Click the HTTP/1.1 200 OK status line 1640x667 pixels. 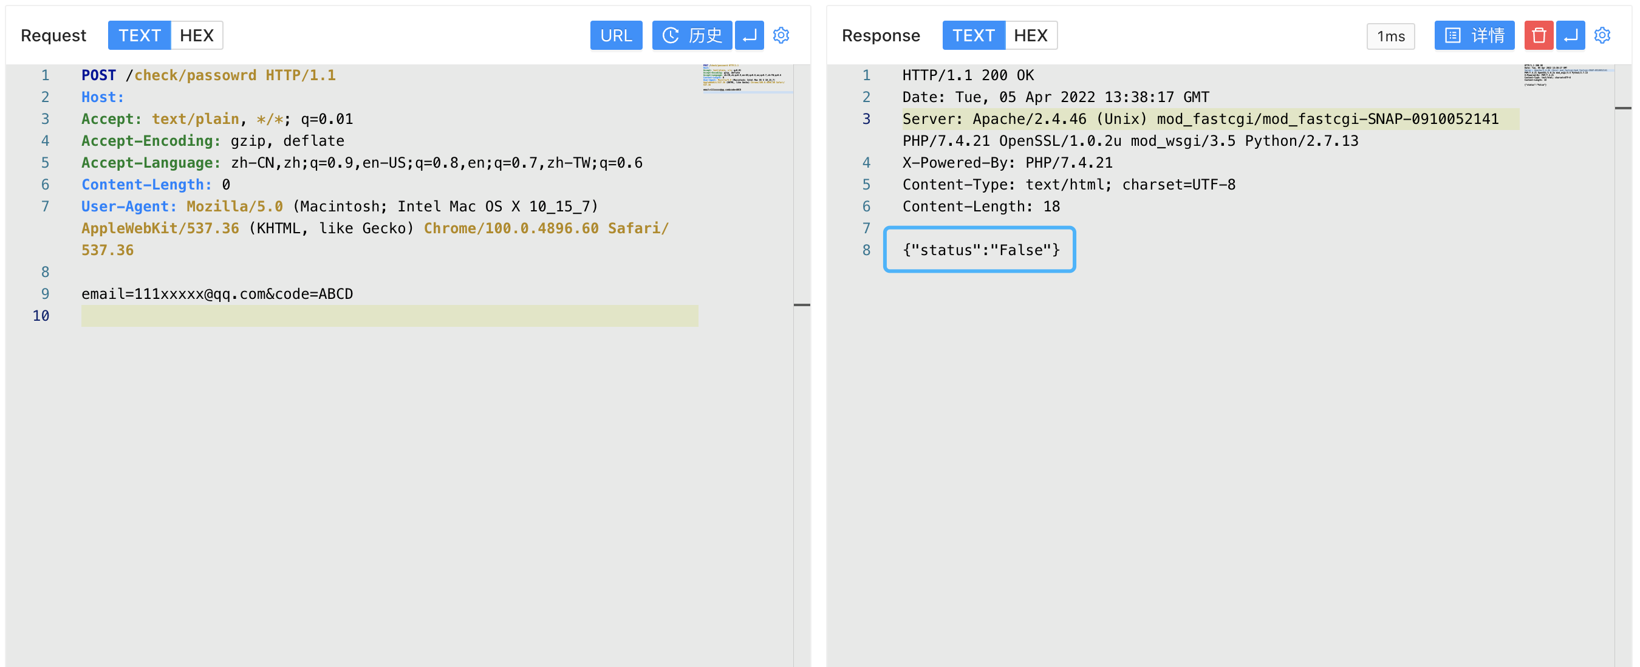click(x=968, y=75)
